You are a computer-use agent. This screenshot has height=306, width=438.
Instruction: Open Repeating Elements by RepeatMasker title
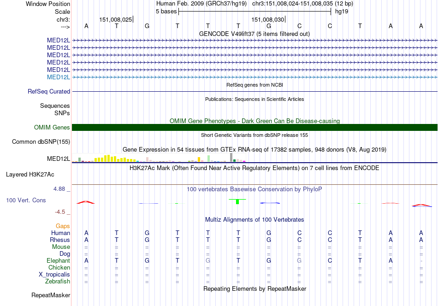tap(255, 288)
